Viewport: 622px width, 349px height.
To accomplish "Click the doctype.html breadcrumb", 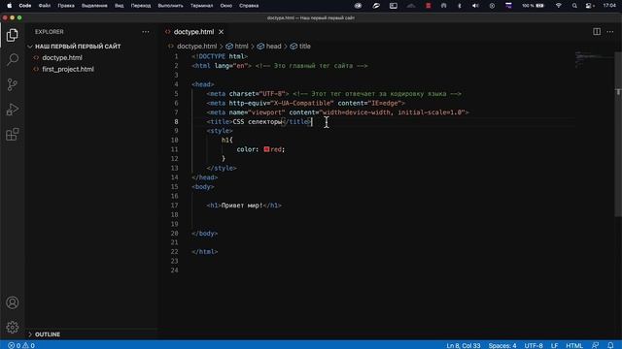I will click(196, 47).
